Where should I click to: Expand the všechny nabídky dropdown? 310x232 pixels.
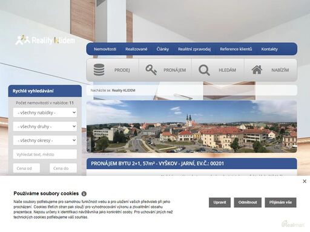click(x=45, y=112)
